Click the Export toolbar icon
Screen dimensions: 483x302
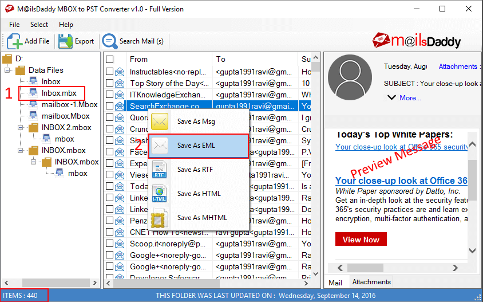[x=65, y=41]
